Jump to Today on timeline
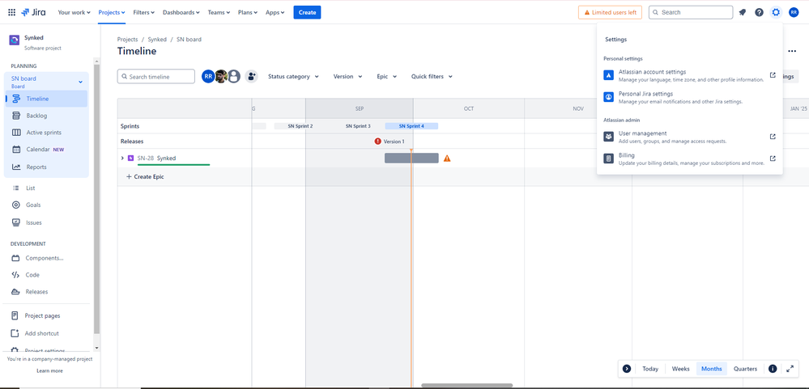 (650, 369)
